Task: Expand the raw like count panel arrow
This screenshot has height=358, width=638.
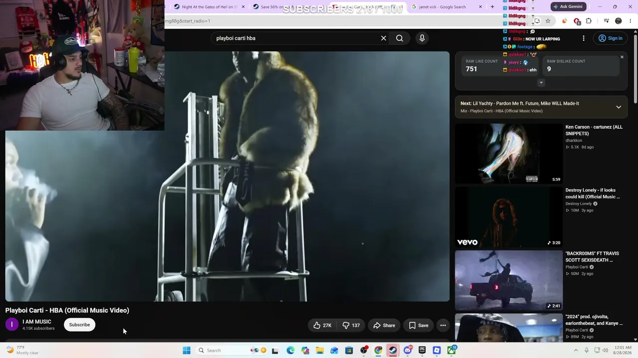Action: [x=541, y=83]
